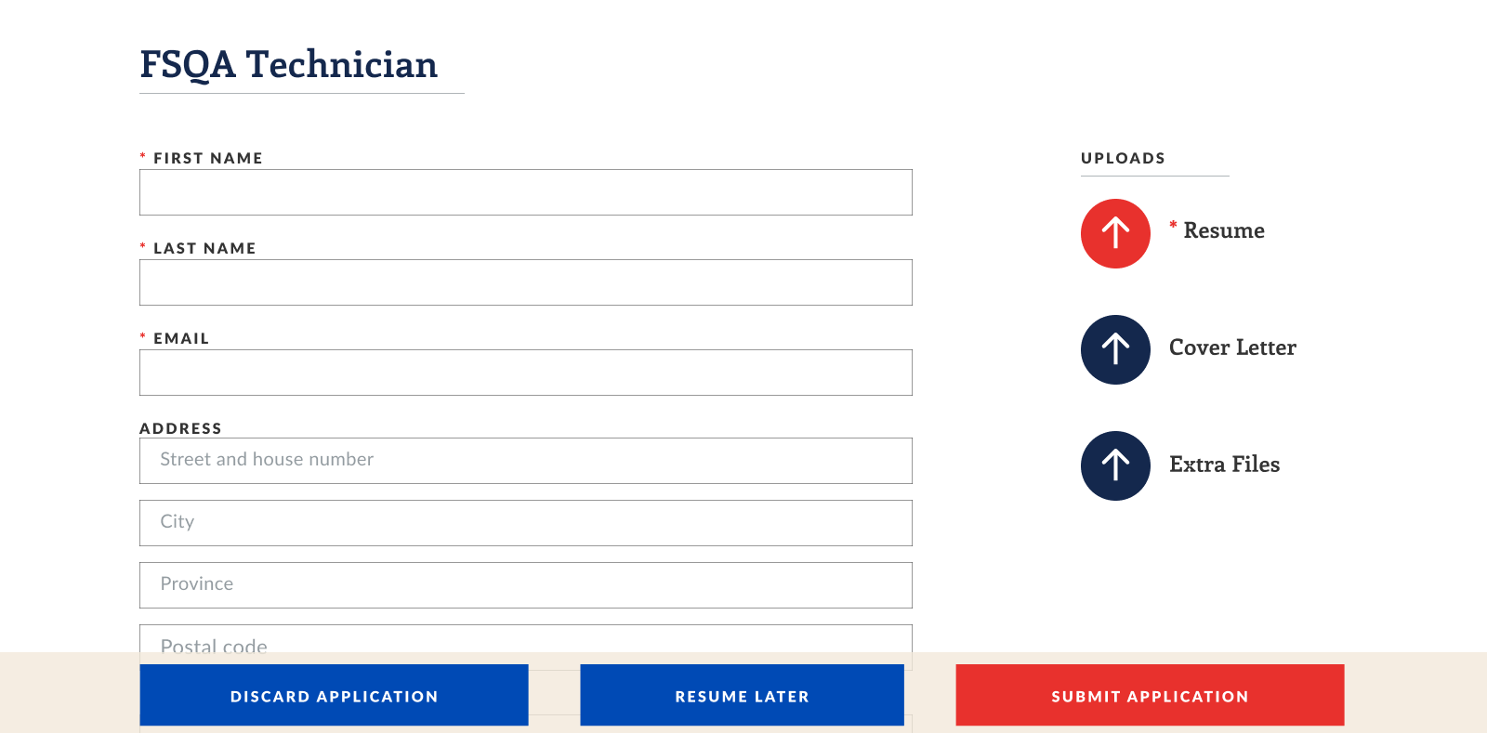
Task: Click the ADDRESS section label
Action: coord(180,428)
